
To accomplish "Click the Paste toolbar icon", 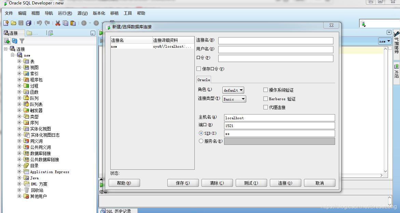I will pyautogui.click(x=73, y=23).
